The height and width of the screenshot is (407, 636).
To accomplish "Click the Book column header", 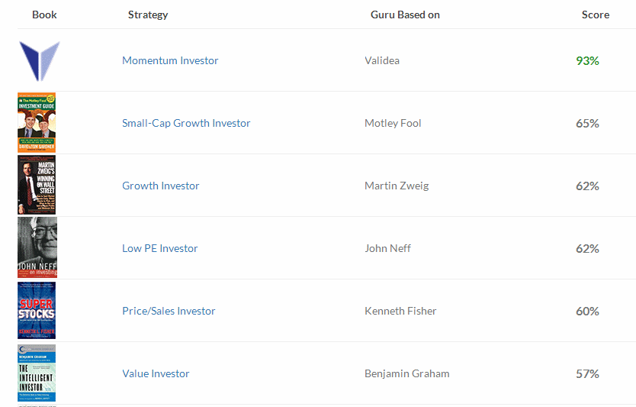I will (44, 15).
